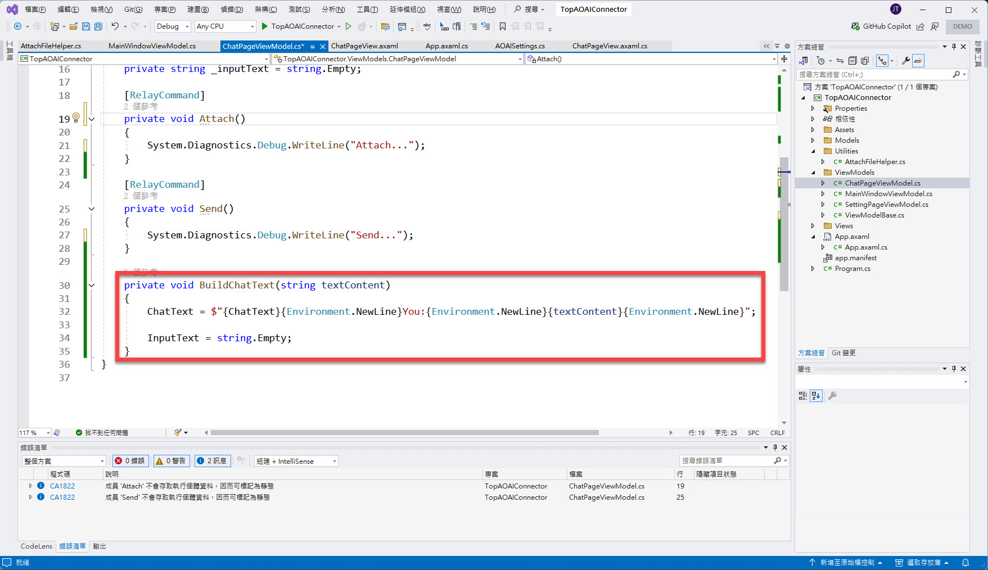Expand the first CA1822 message row

coord(30,486)
